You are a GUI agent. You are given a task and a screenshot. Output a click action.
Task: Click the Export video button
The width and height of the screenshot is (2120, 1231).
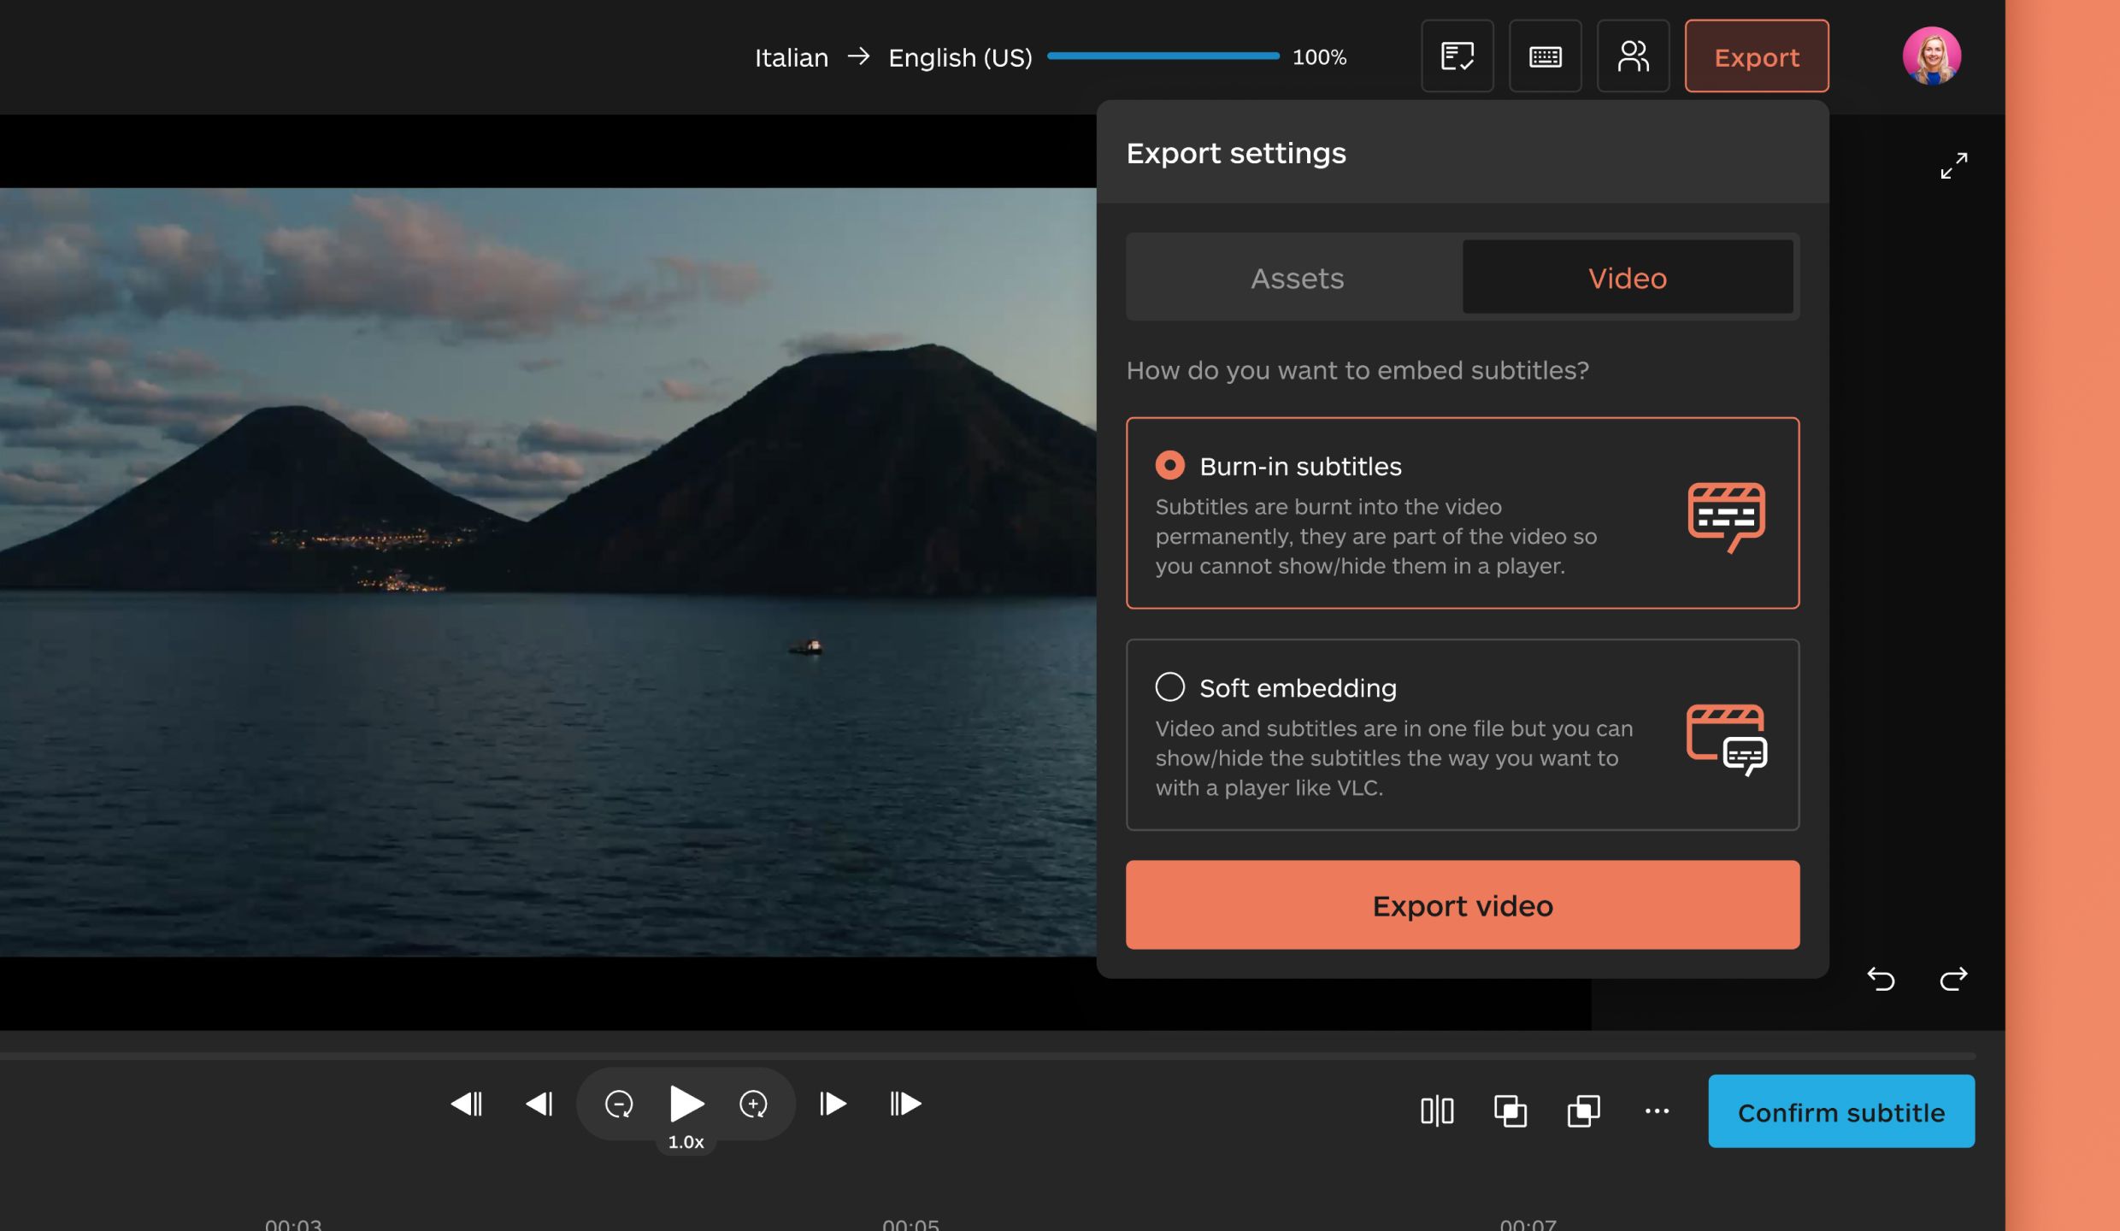point(1463,905)
